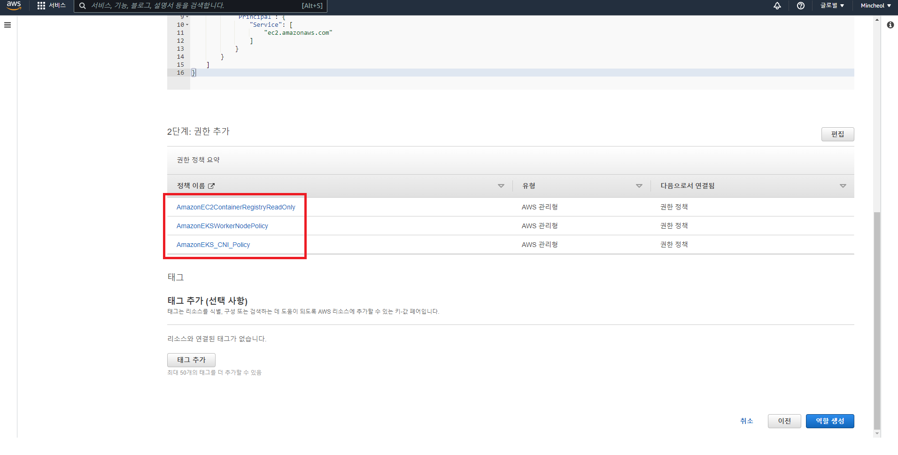
Task: Open the 서비스 grid menu icon
Action: click(x=41, y=6)
